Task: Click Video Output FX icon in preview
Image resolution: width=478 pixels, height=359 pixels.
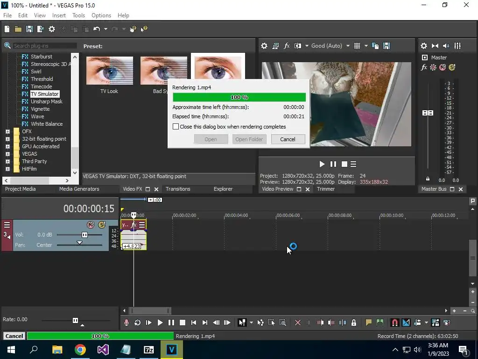Action: 287,46
